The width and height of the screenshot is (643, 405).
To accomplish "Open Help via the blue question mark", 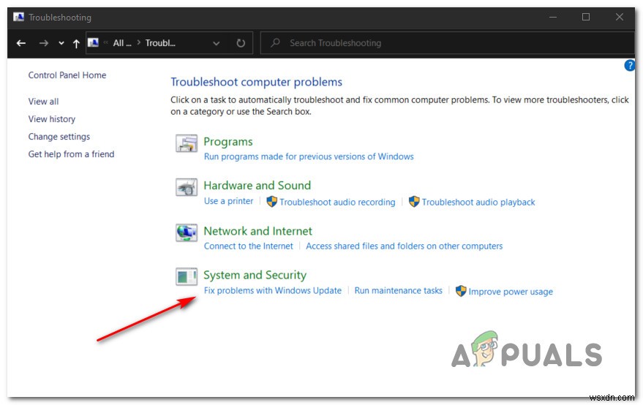I will pos(630,65).
